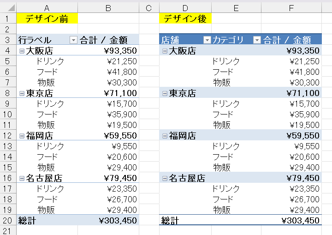This screenshot has height=235, width=332.
Task: Collapse 東京店 group in right pivot table
Action: pos(165,93)
